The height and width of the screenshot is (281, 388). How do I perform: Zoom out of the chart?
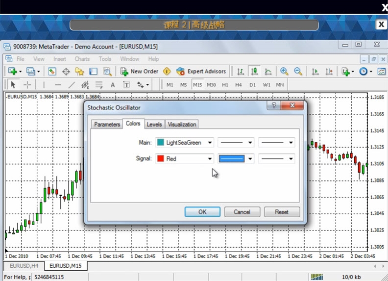coord(298,72)
